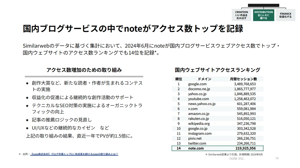This screenshot has height=168, width=300.
Task: Click news.yahoo.co.jp domain cell
Action: click(x=202, y=104)
